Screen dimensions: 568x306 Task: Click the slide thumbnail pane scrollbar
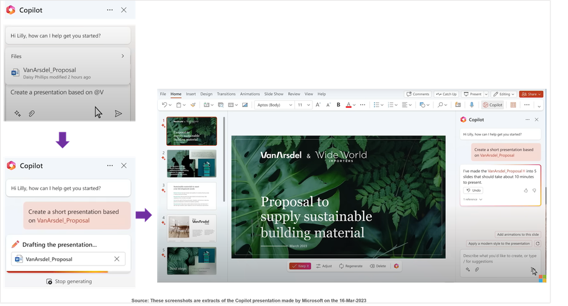(x=224, y=160)
